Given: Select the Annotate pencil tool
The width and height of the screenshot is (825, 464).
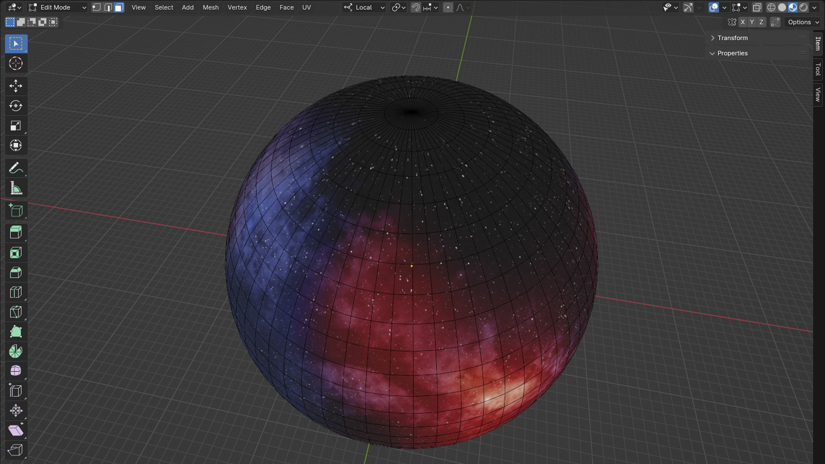Looking at the screenshot, I should [x=16, y=168].
